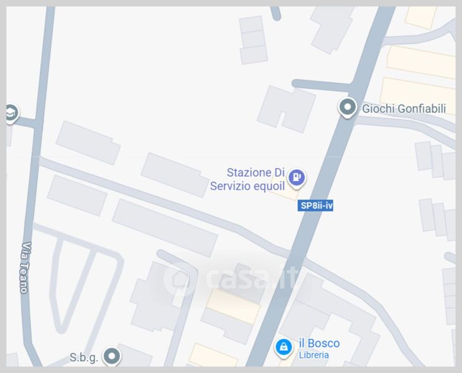Click the Via Teano street label

coord(25,267)
